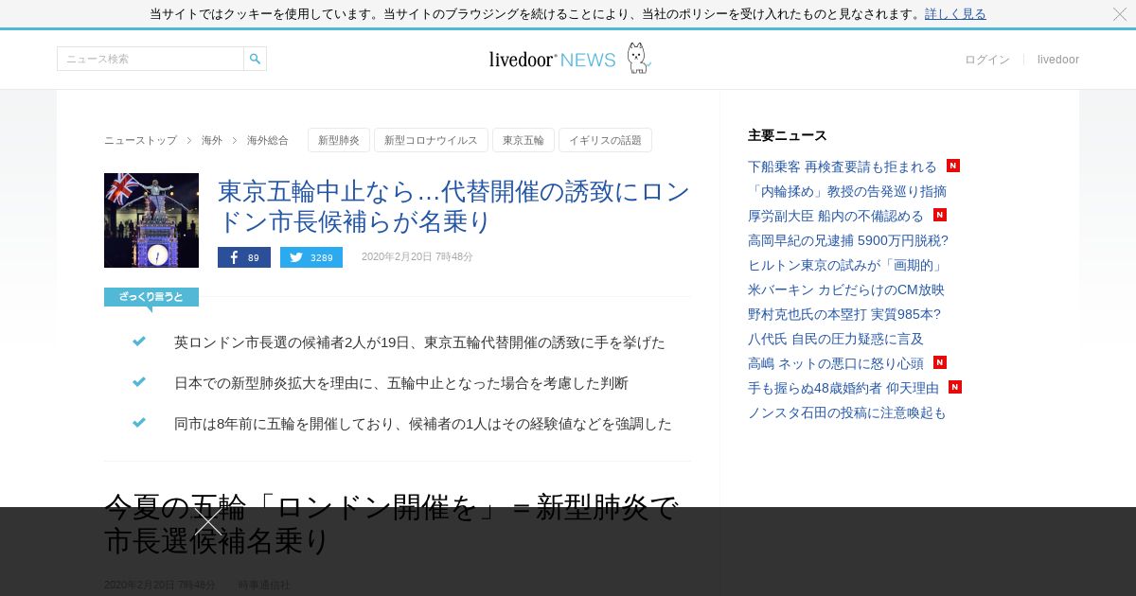
Task: Select the イギリスの話題 tag
Action: 605,140
